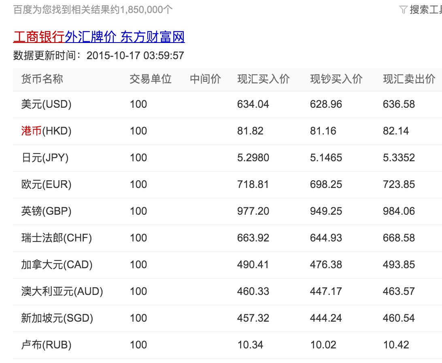Select the 新加坡元(SGD) currency name
The image size is (442, 363).
57,318
